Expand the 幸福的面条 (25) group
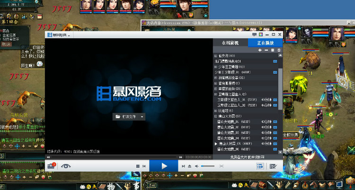Viewport: 355px width, 190px height. 215,89
